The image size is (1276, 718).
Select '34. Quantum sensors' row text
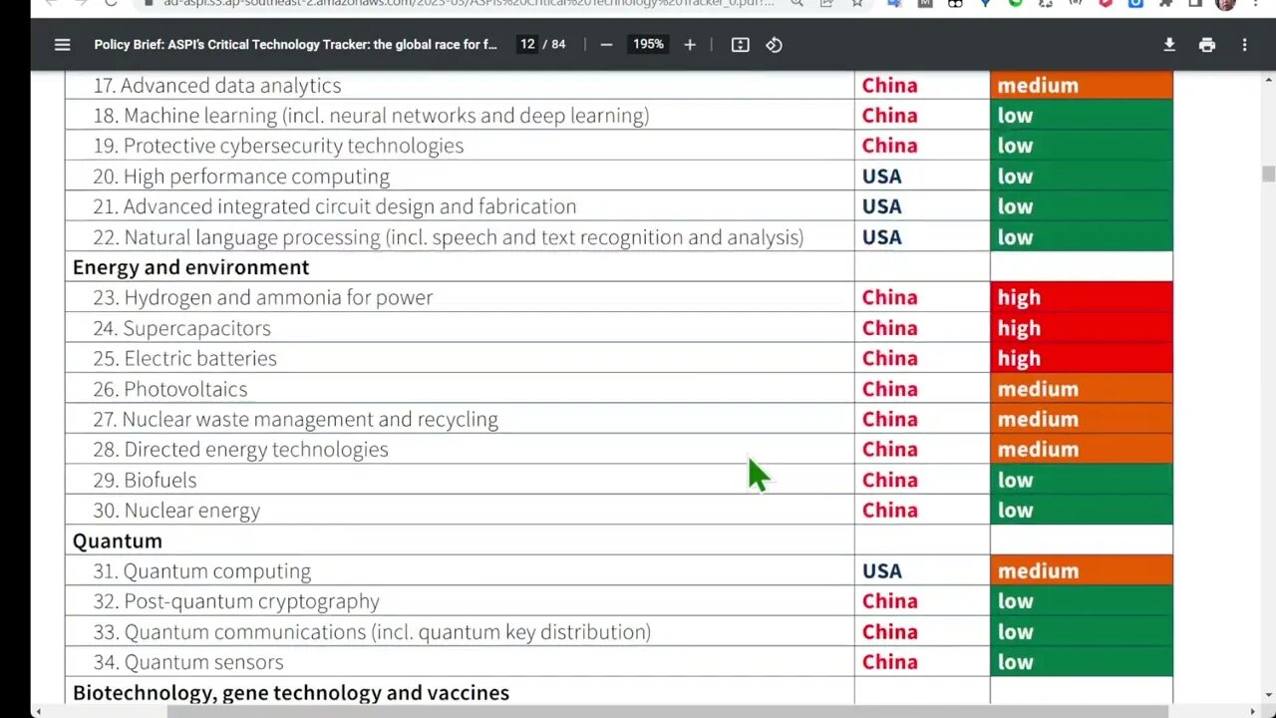tap(188, 662)
